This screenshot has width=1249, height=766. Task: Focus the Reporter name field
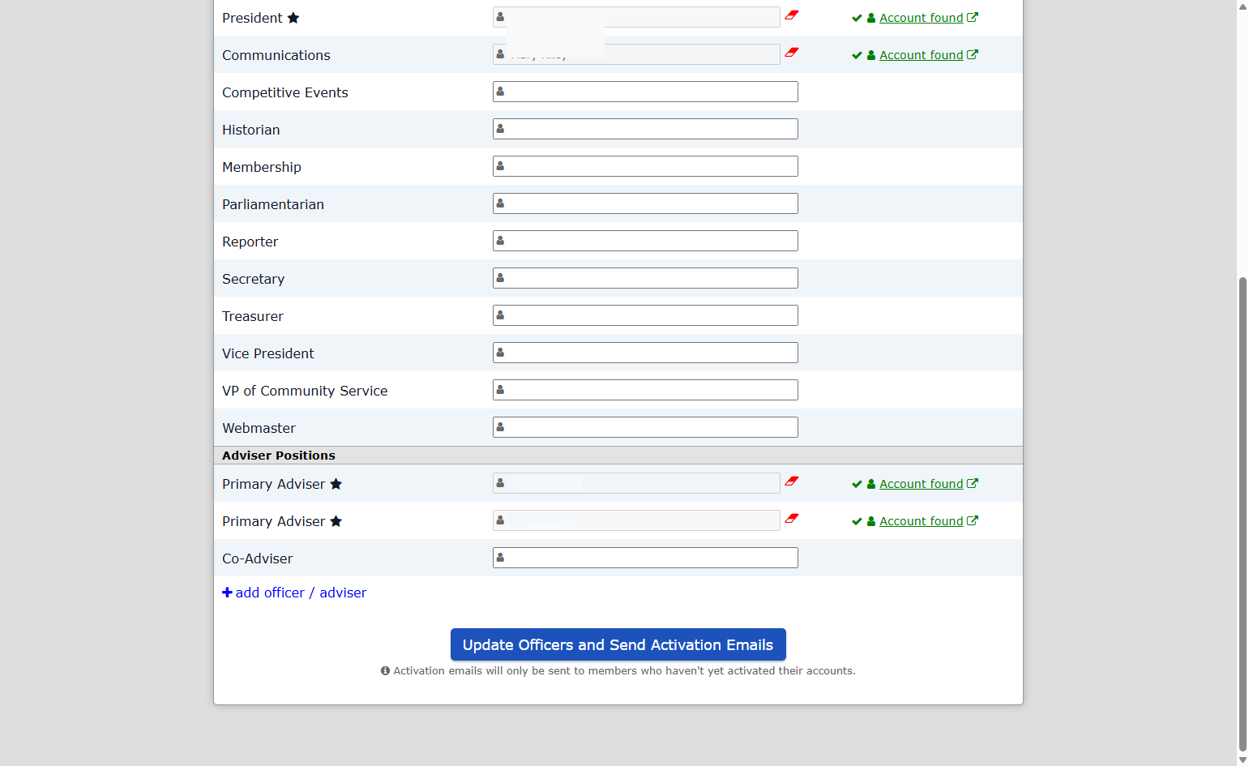pos(645,241)
